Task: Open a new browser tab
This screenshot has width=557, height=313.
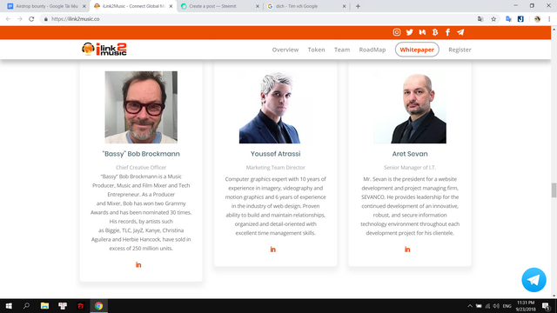Action: (x=358, y=6)
